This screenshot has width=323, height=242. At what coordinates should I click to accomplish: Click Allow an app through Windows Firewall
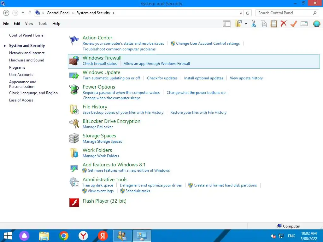(x=157, y=64)
